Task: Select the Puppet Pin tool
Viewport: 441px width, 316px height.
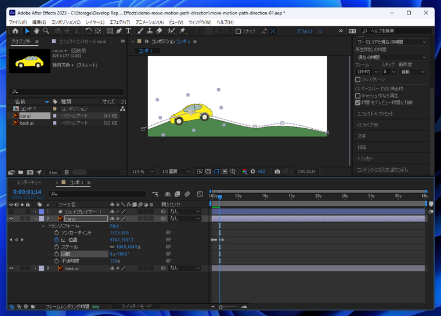Action: pos(183,31)
